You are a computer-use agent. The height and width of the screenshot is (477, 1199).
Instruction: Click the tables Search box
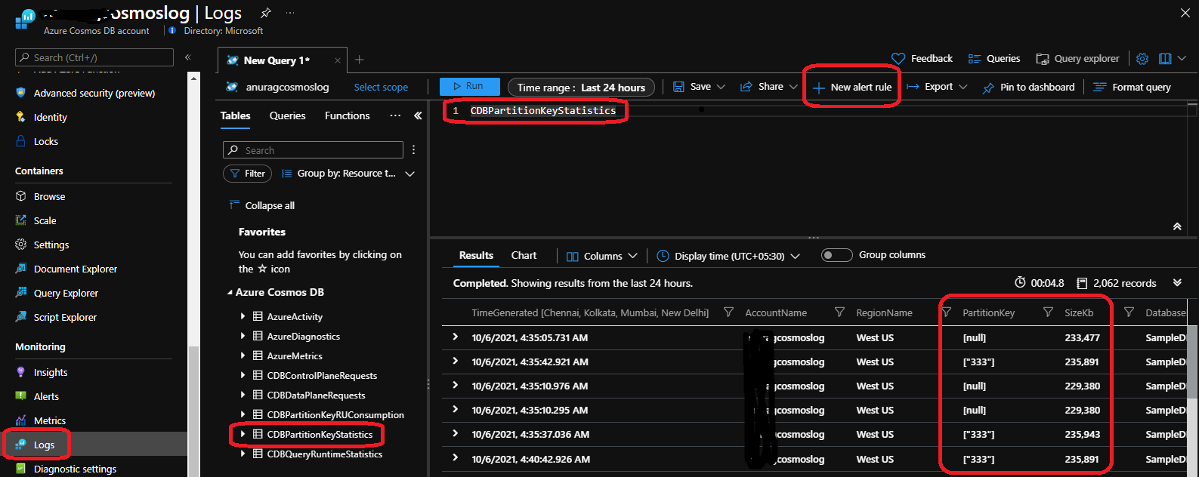coord(313,150)
